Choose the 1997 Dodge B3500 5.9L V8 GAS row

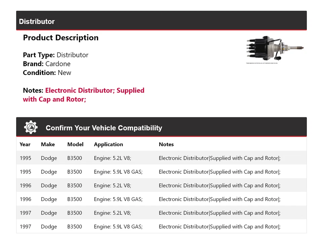pos(161,227)
